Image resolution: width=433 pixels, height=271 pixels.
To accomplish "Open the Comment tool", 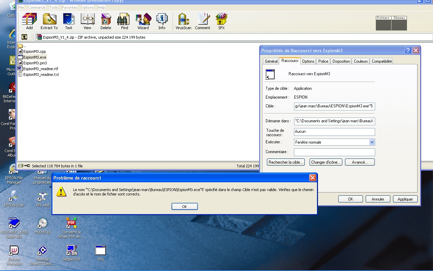I will coord(203,22).
